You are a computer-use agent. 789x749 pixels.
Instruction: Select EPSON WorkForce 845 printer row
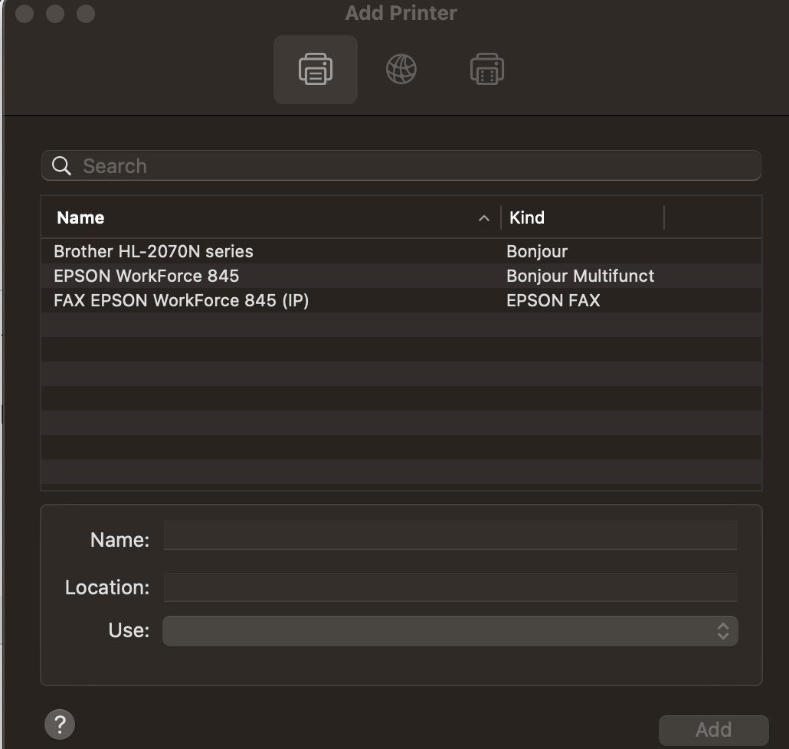[x=401, y=276]
